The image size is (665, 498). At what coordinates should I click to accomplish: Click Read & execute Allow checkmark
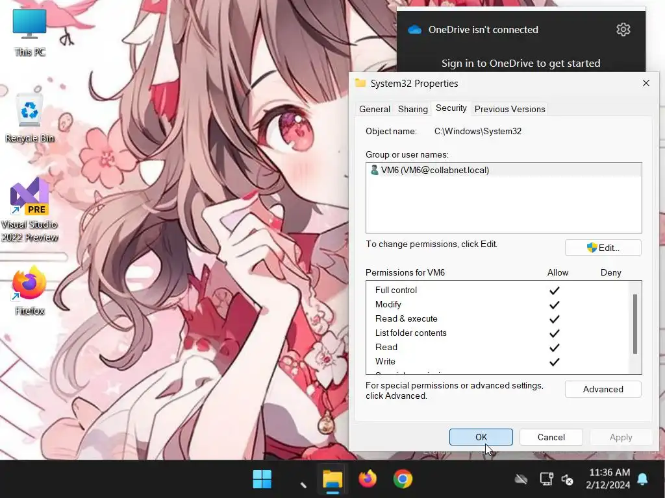tap(555, 319)
